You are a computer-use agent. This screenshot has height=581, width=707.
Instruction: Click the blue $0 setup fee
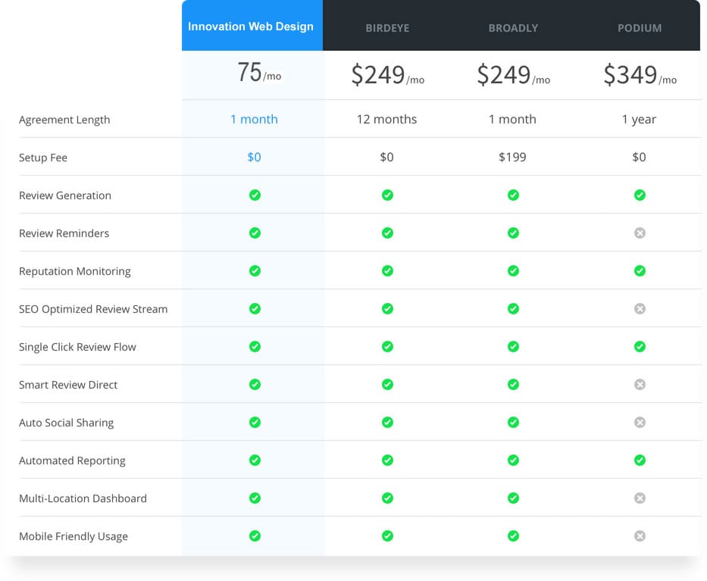click(254, 157)
